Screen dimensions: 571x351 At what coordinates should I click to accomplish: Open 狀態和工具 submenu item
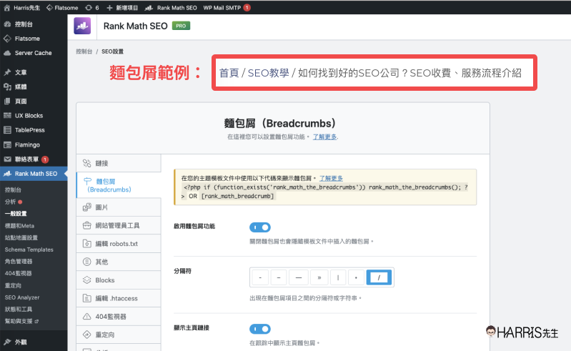coord(19,309)
